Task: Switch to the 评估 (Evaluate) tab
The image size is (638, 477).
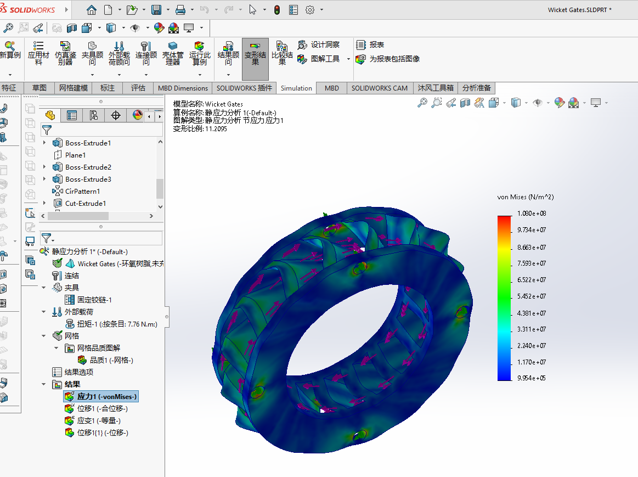Action: point(138,88)
